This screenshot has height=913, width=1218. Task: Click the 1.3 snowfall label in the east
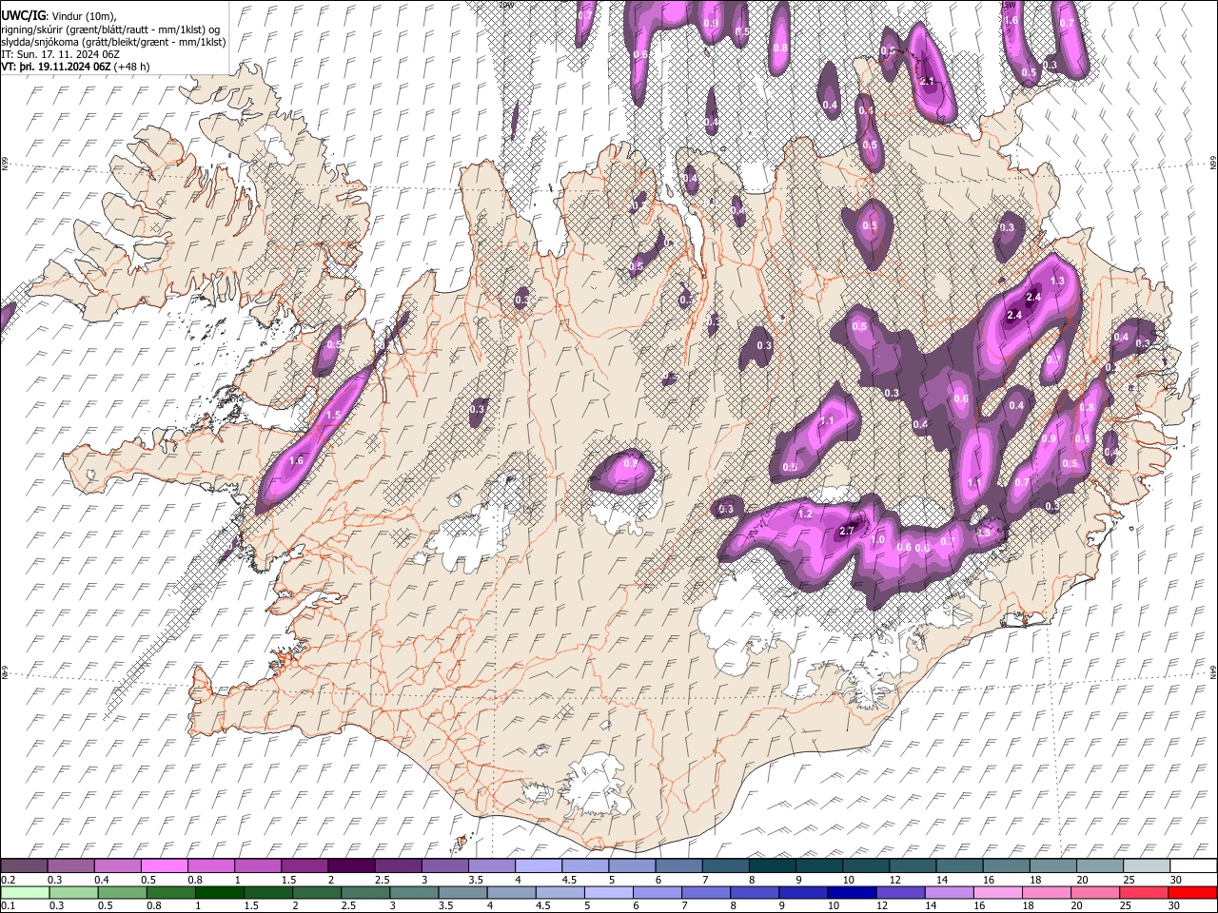click(x=1057, y=282)
